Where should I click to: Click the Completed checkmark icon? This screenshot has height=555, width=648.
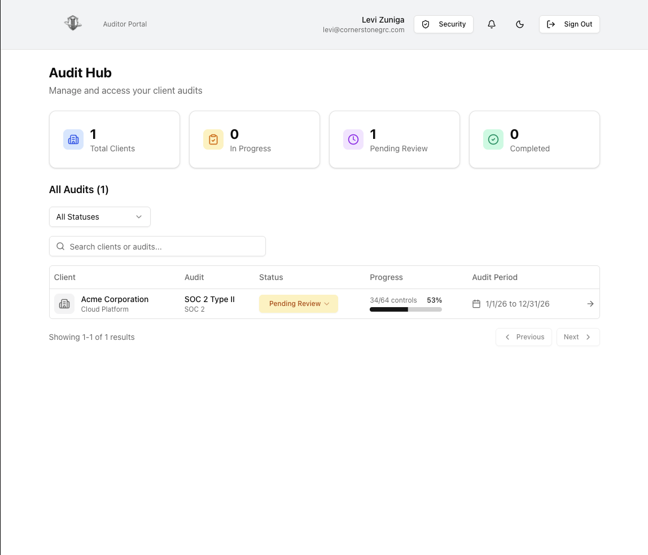(493, 139)
